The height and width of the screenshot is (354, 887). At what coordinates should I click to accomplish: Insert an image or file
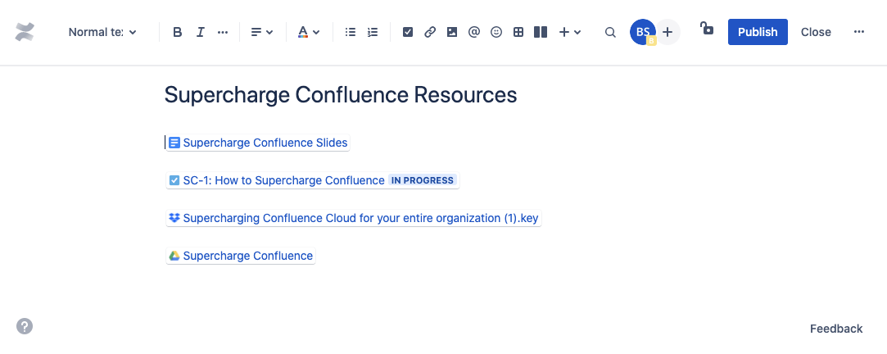coord(452,32)
